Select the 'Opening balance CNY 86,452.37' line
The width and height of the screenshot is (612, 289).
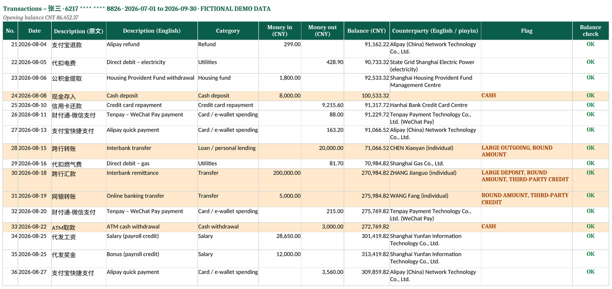(41, 17)
